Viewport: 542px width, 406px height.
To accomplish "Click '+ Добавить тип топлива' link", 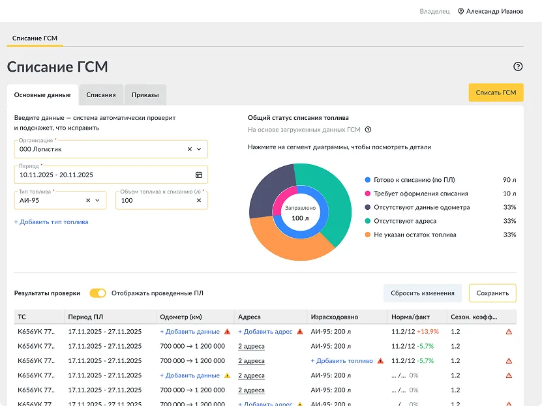I will (51, 222).
